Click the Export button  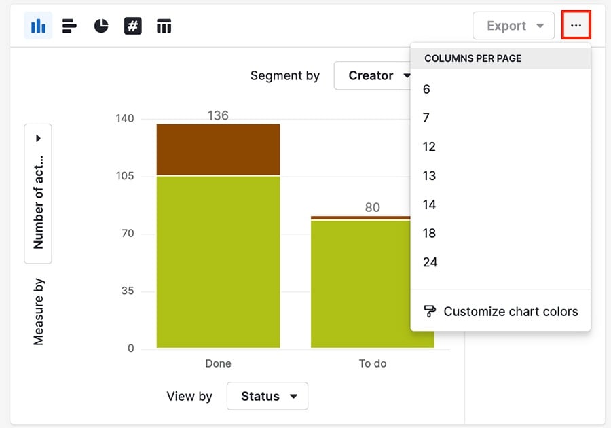(x=507, y=26)
